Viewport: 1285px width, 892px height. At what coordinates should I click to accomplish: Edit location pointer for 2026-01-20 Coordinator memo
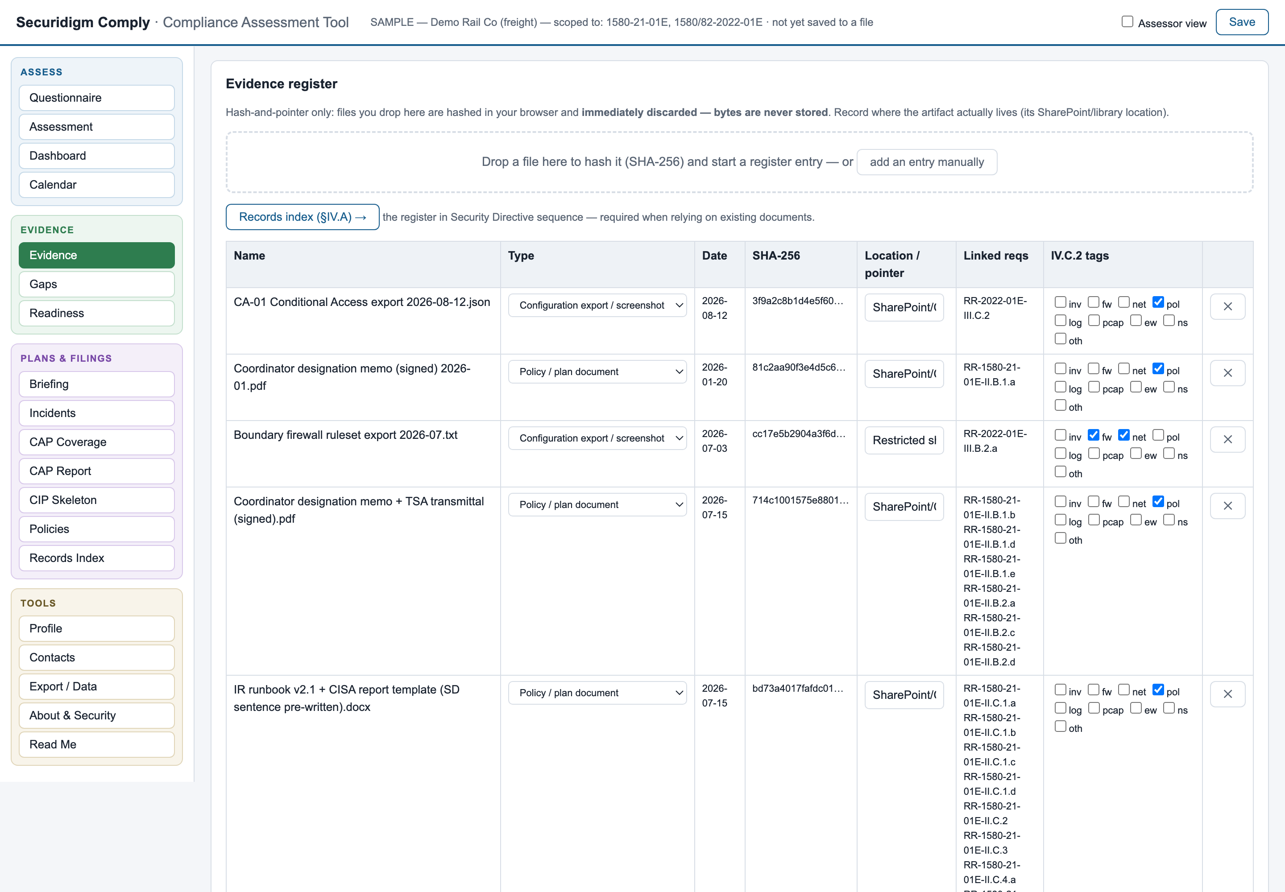tap(904, 374)
